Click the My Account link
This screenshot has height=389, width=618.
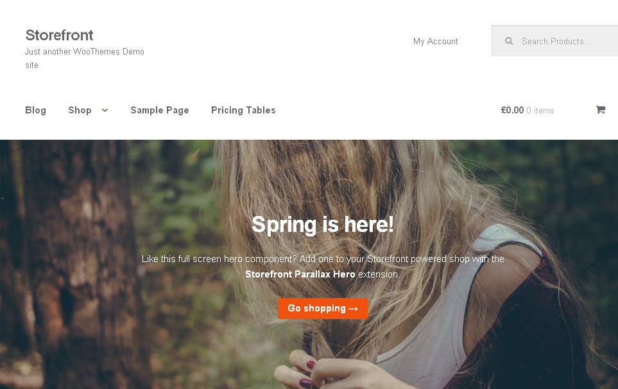pyautogui.click(x=436, y=42)
